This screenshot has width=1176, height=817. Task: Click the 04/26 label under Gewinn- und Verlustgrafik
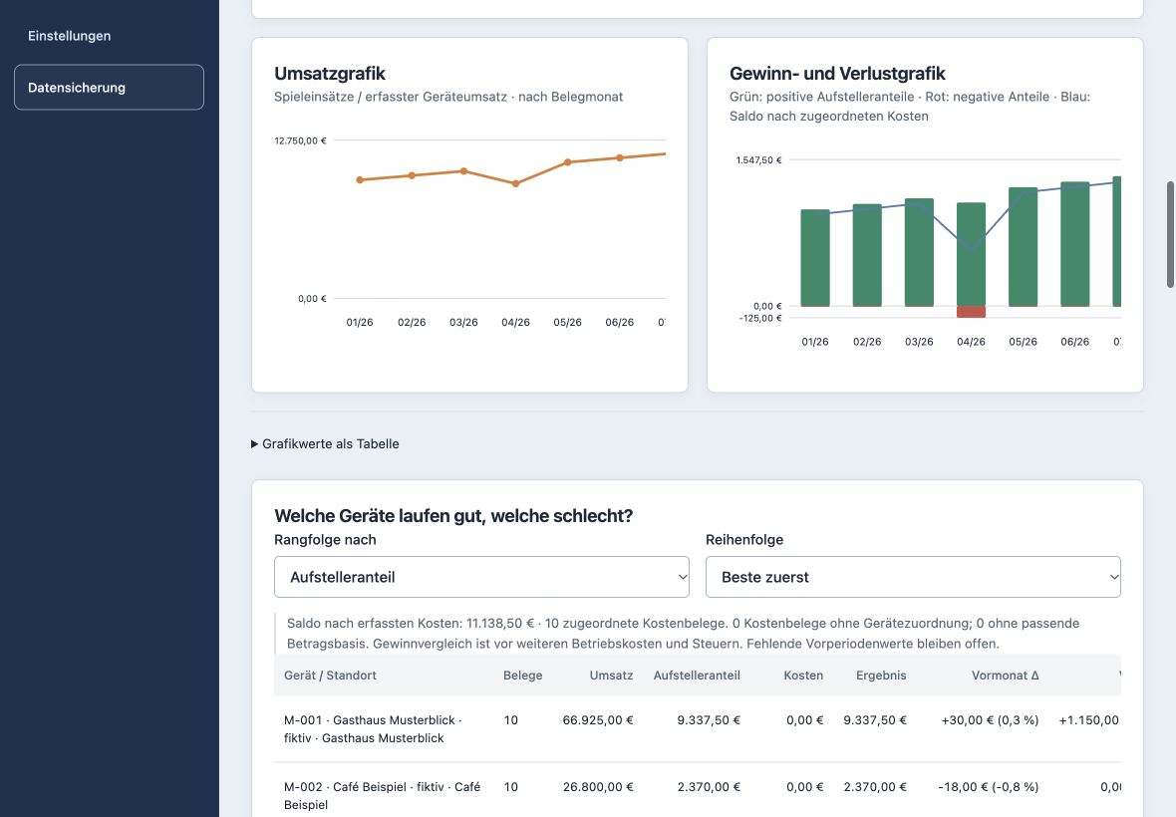click(x=971, y=342)
